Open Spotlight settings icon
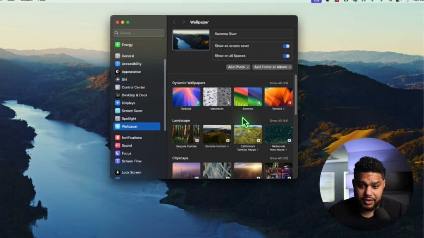This screenshot has width=424, height=238. point(117,119)
